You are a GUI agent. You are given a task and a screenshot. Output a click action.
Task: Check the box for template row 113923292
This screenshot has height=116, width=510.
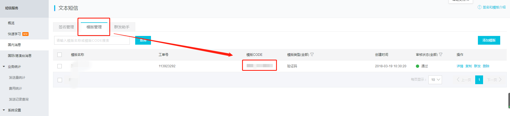coord(60,66)
